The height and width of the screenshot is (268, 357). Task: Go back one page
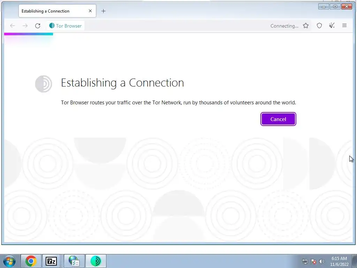pos(13,26)
